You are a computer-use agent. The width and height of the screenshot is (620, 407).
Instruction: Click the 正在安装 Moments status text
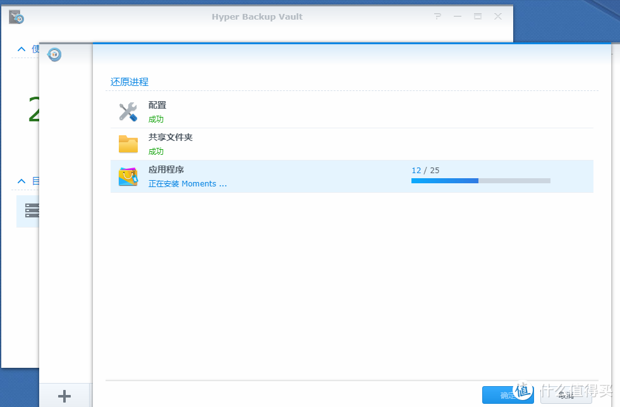tap(187, 184)
